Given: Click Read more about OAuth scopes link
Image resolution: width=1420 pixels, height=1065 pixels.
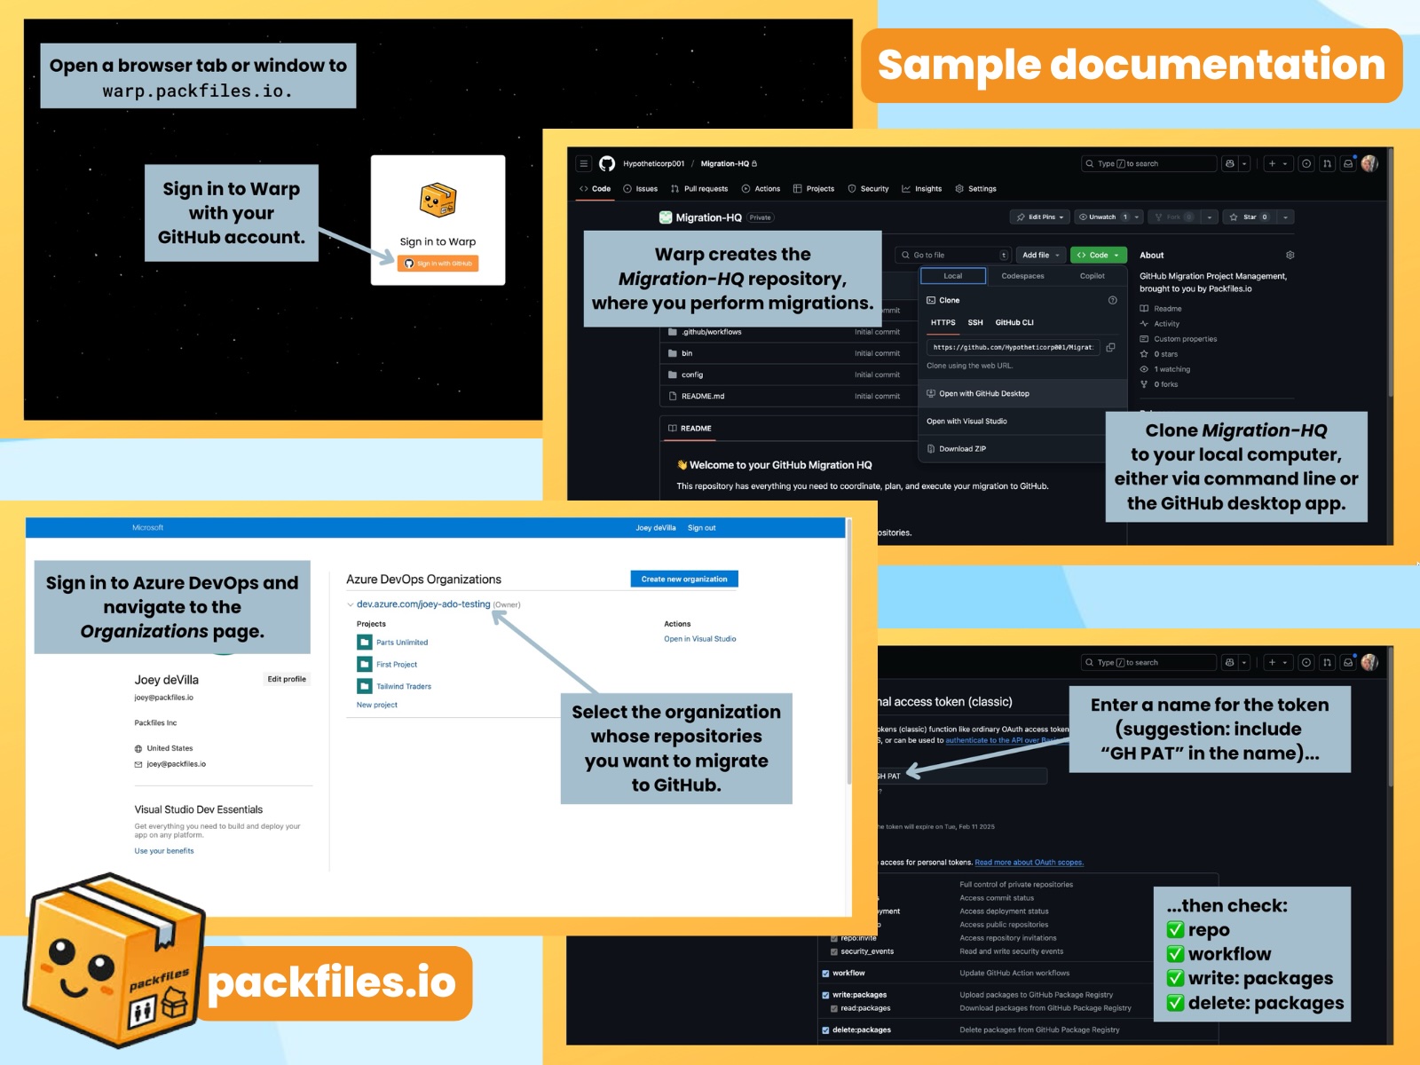Looking at the screenshot, I should [x=1029, y=863].
